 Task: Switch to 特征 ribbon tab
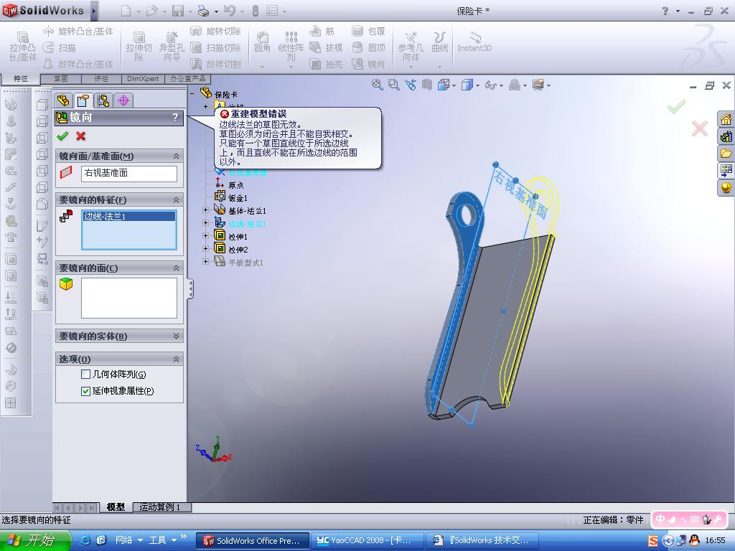(20, 78)
